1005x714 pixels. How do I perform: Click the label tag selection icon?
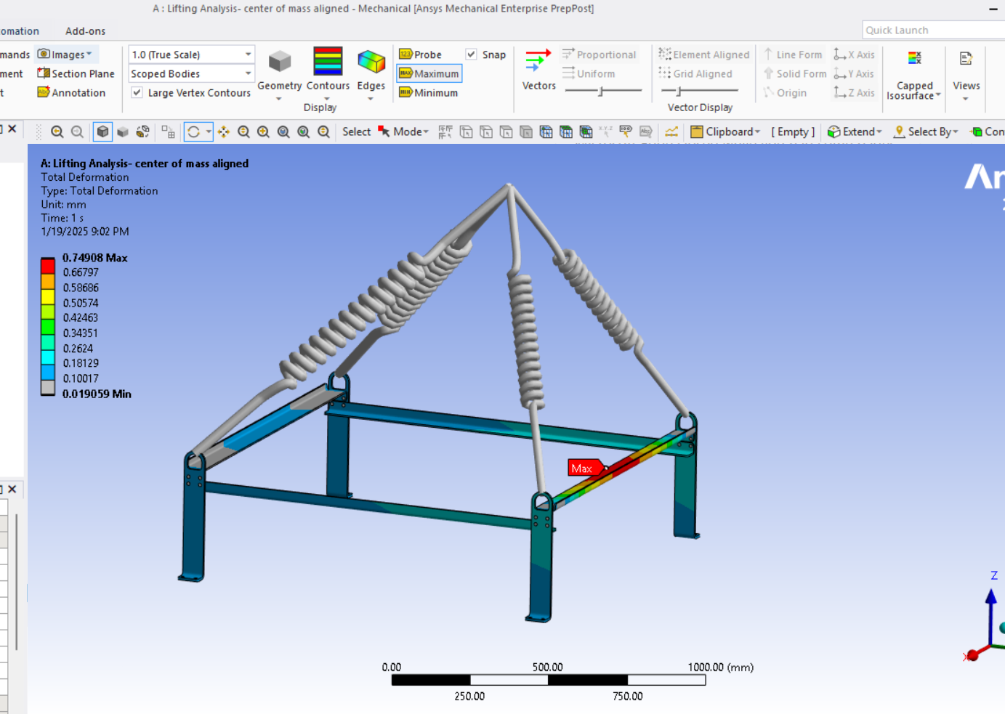[x=626, y=131]
